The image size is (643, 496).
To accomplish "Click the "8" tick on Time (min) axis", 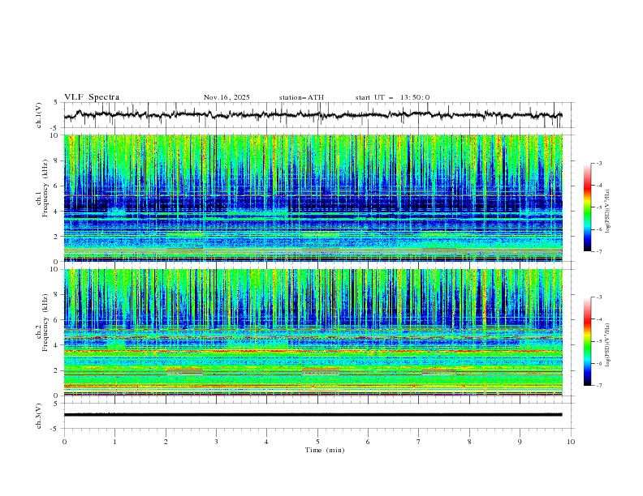I will [469, 442].
